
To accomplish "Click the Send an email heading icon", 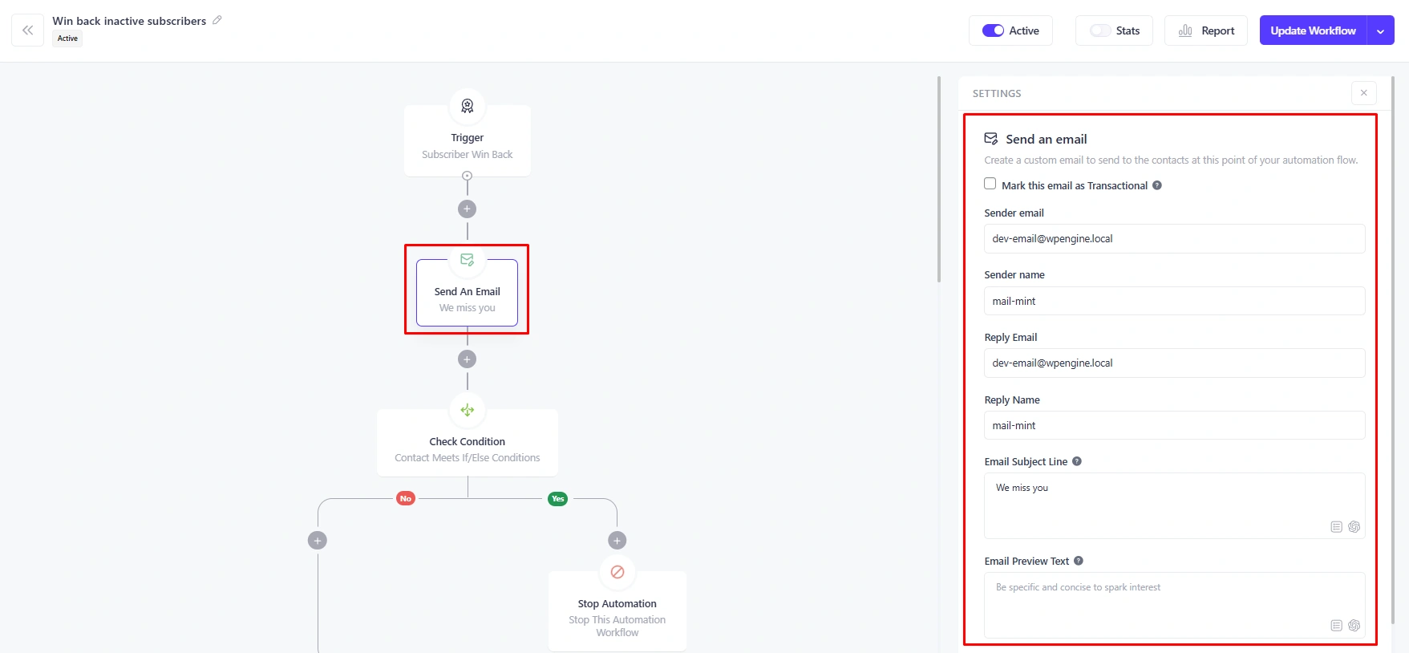I will (x=991, y=139).
